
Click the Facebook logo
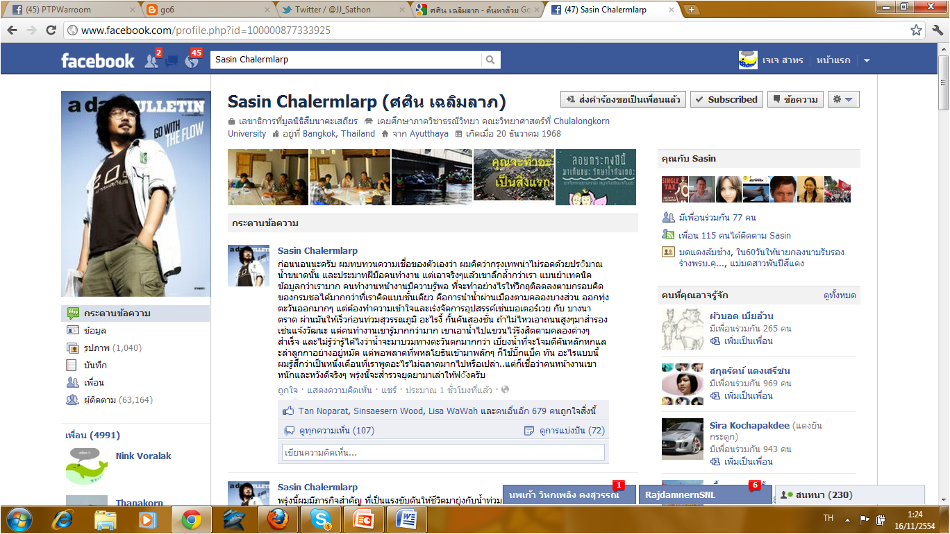coord(98,61)
